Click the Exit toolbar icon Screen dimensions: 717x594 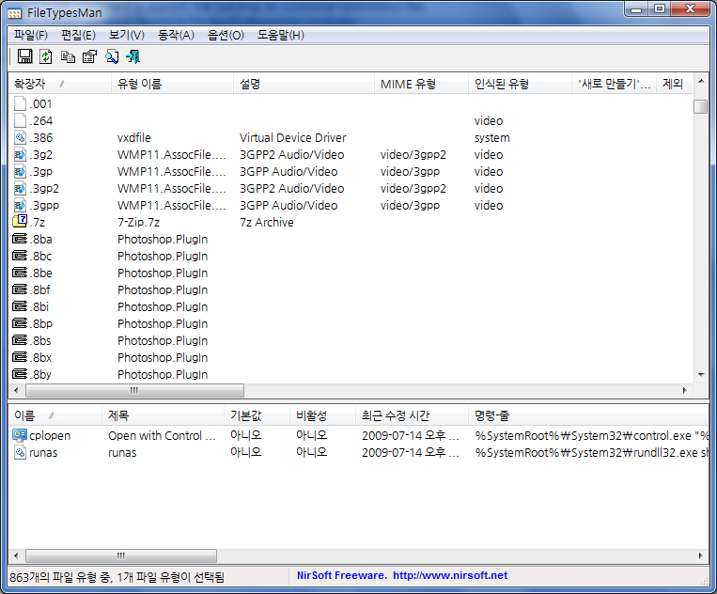tap(133, 56)
